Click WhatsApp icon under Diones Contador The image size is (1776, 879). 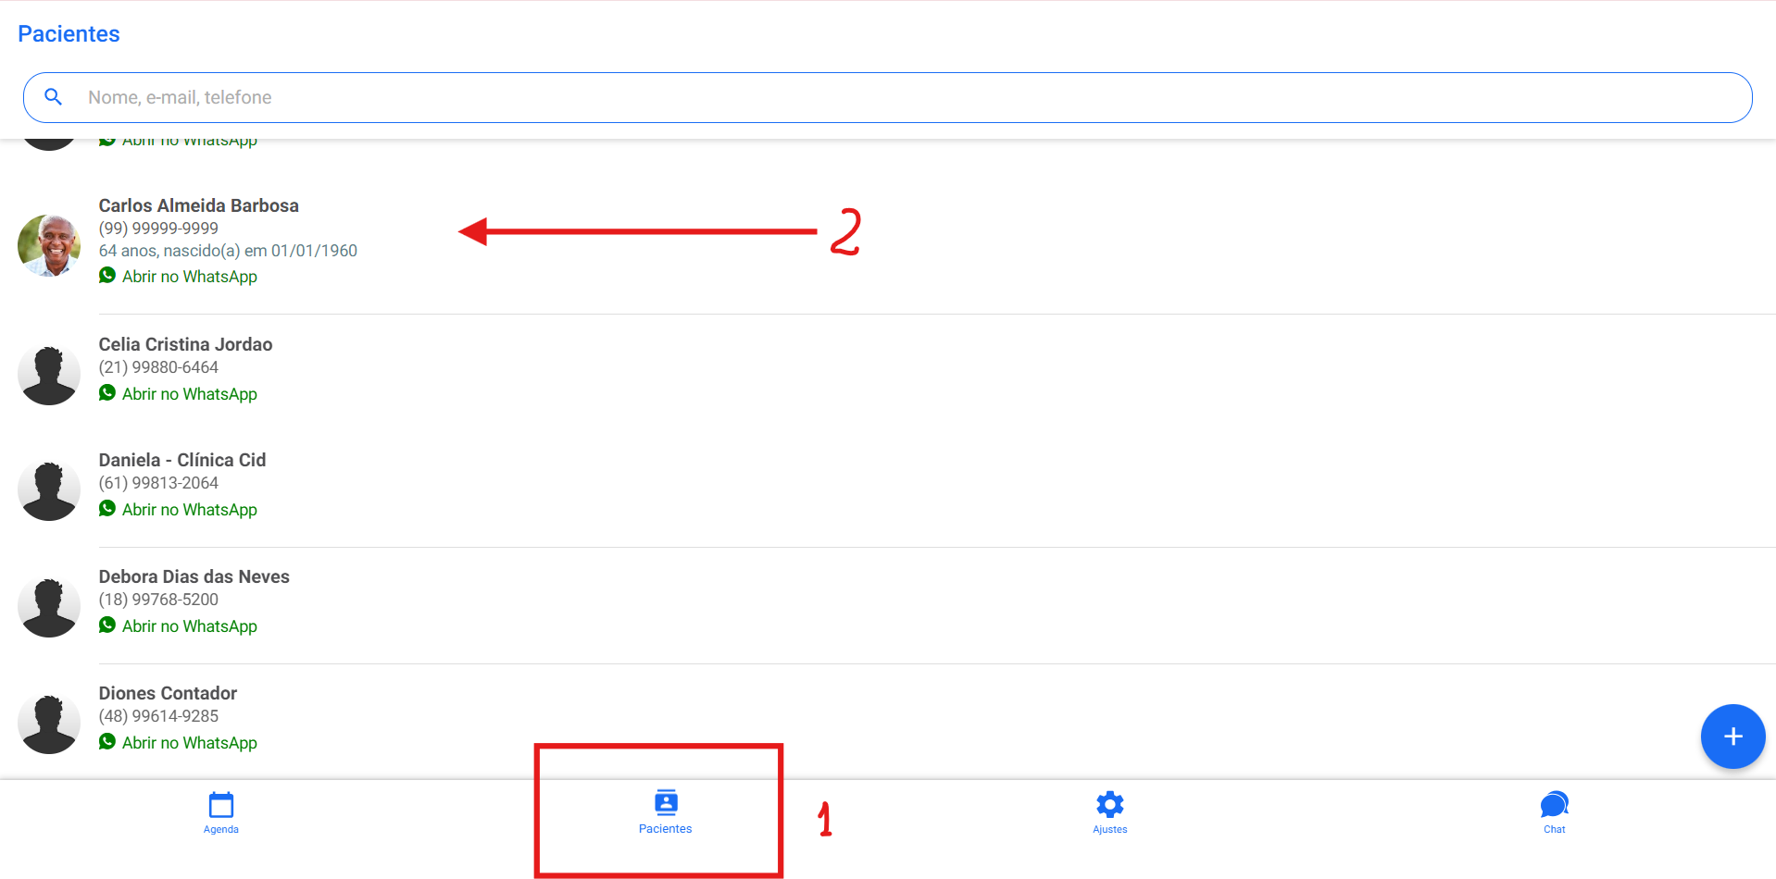point(107,742)
